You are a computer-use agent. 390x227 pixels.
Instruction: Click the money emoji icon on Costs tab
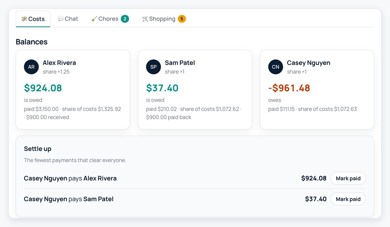point(24,19)
